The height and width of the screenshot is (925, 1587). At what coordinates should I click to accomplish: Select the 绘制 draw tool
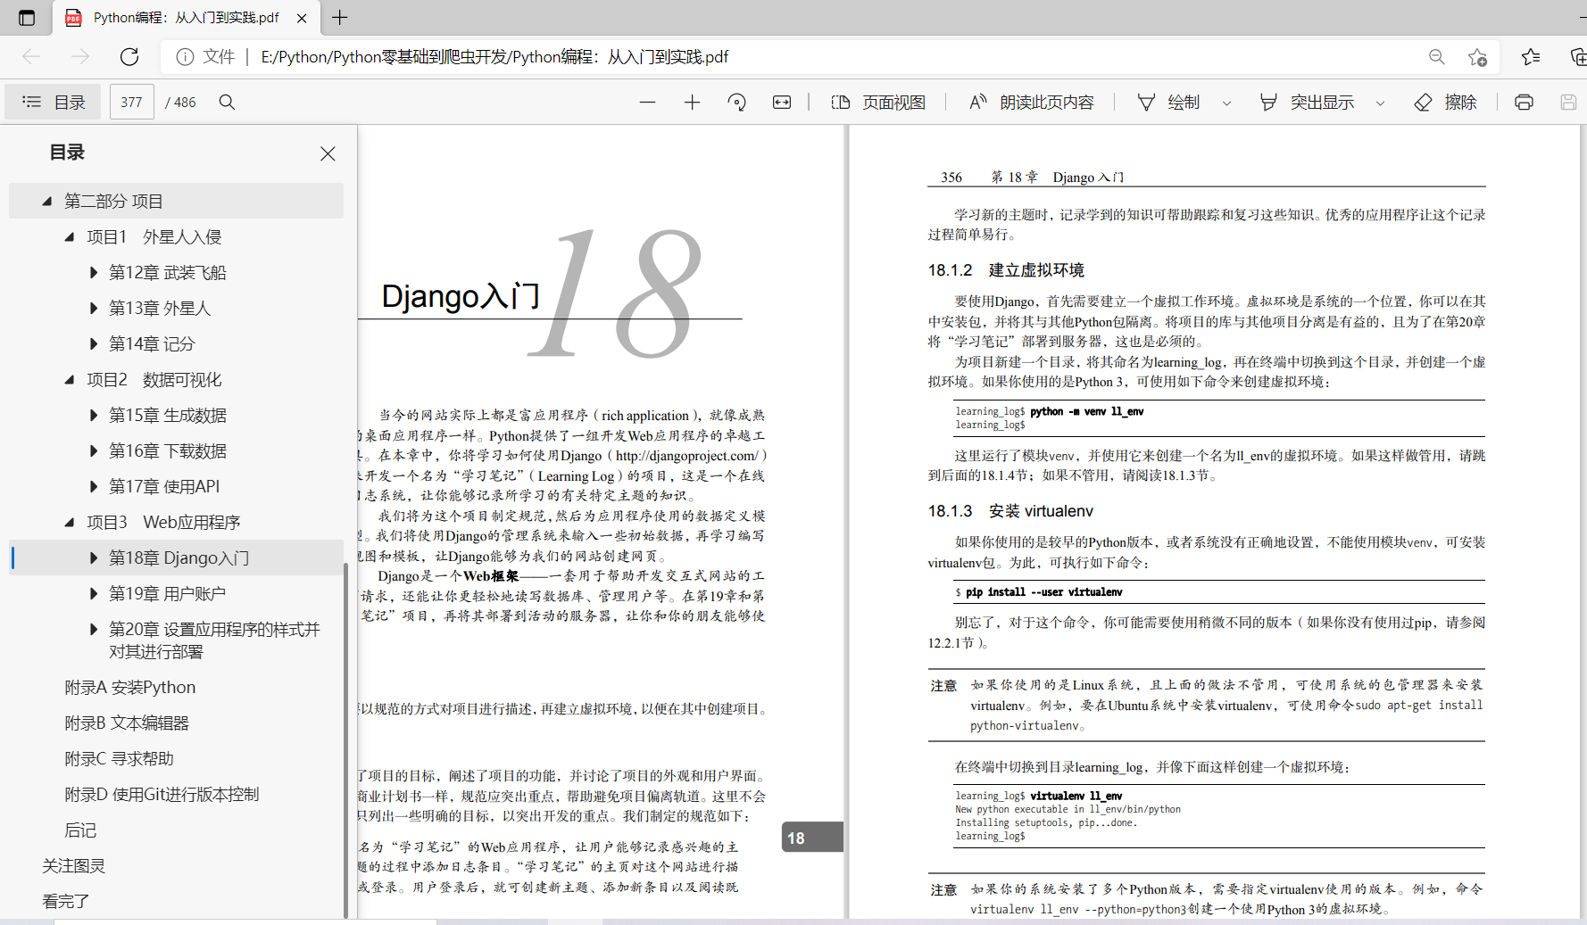point(1168,103)
